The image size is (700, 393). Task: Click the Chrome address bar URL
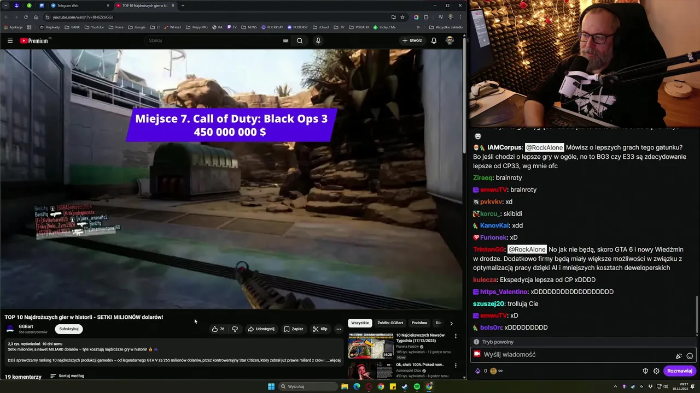coord(83,17)
